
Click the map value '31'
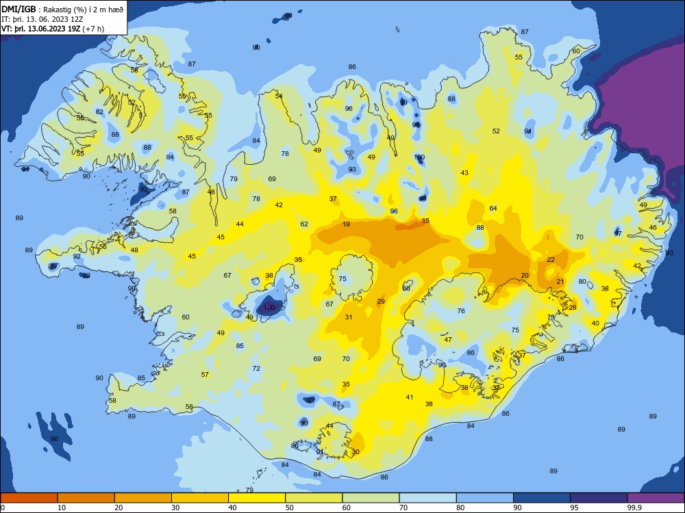pyautogui.click(x=349, y=317)
